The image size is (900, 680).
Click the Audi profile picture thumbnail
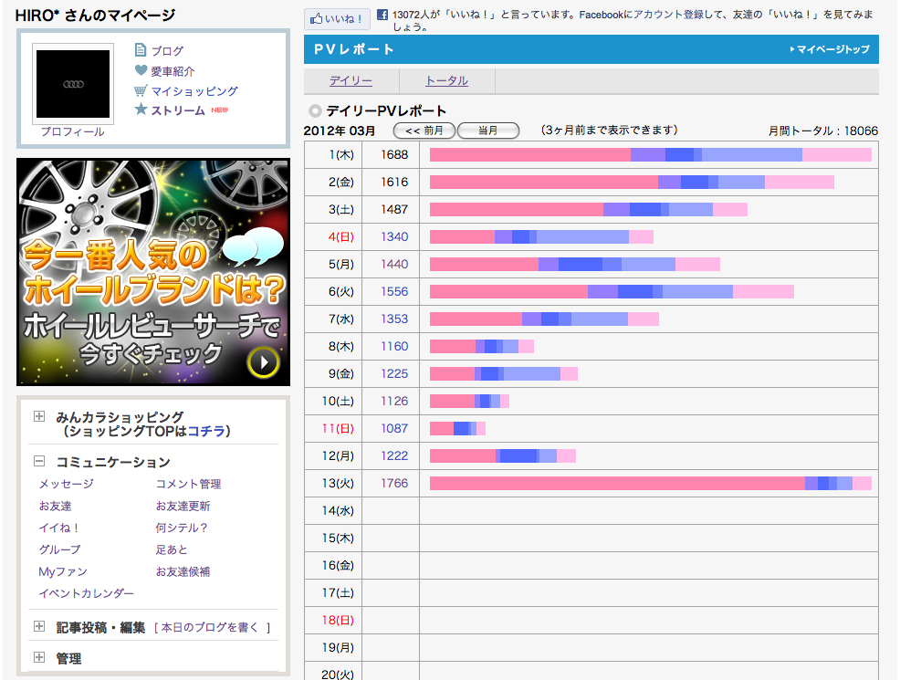click(x=74, y=84)
